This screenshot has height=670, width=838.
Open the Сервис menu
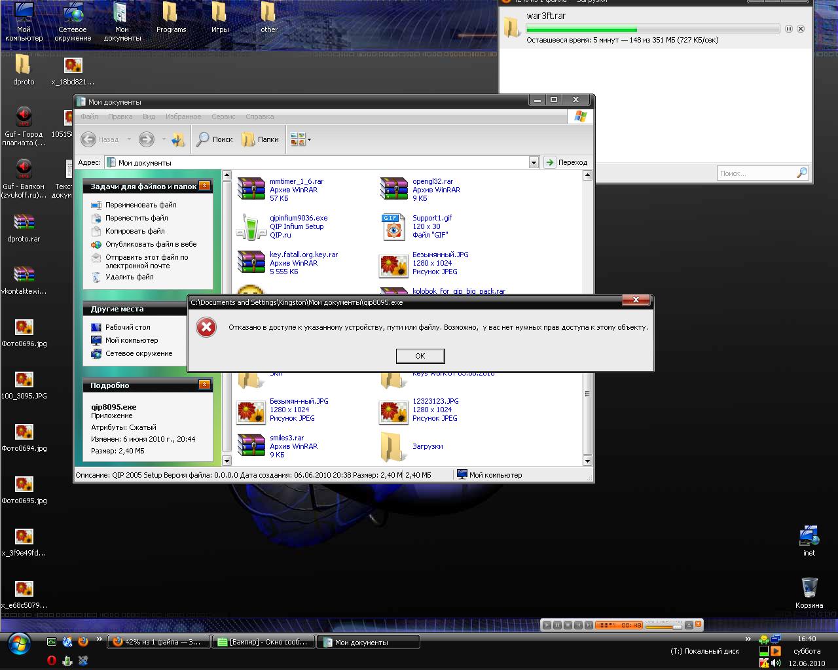[223, 116]
